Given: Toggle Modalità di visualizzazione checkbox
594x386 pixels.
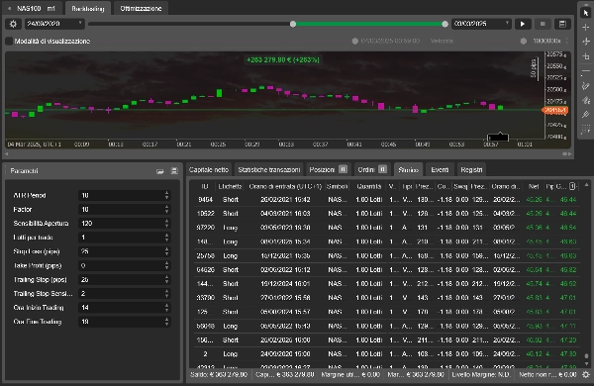Looking at the screenshot, I should [x=9, y=41].
